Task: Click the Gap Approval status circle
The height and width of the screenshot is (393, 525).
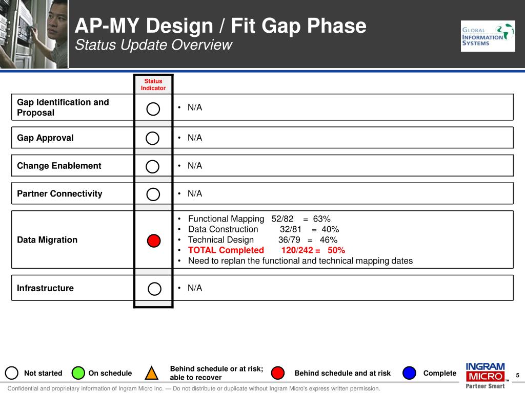Action: [x=152, y=138]
